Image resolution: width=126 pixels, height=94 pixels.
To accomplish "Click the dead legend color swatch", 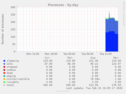I will (4, 73).
